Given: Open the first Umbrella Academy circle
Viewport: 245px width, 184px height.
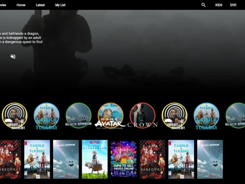Looking at the screenshot, I should pyautogui.click(x=15, y=116).
